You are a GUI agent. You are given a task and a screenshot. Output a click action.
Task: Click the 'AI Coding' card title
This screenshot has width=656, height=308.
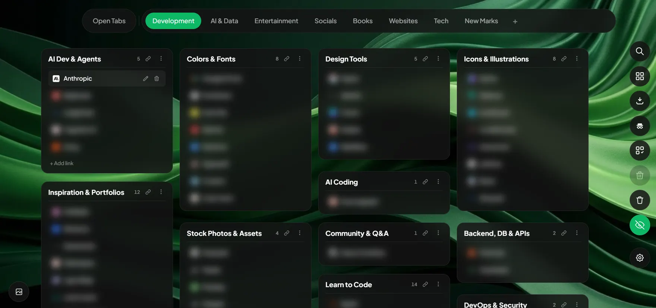pyautogui.click(x=341, y=182)
